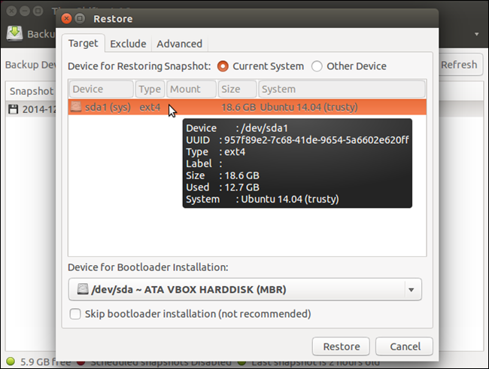
Task: Open the Timeshift toolbar overflow arrow
Action: tap(476, 34)
